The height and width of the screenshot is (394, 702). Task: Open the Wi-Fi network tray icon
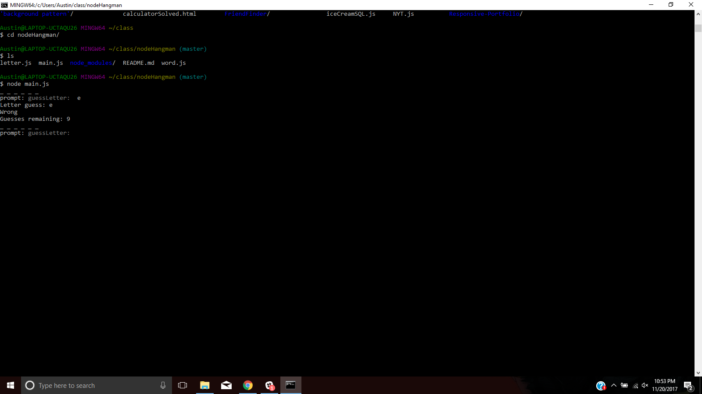[635, 386]
